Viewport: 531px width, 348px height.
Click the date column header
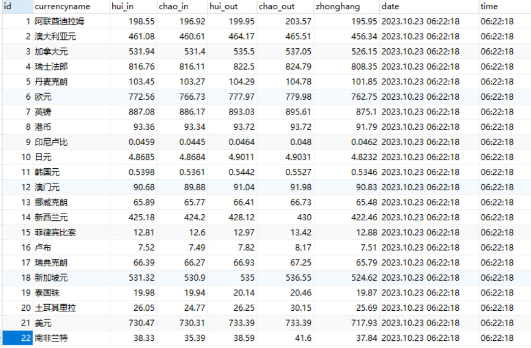(429, 7)
